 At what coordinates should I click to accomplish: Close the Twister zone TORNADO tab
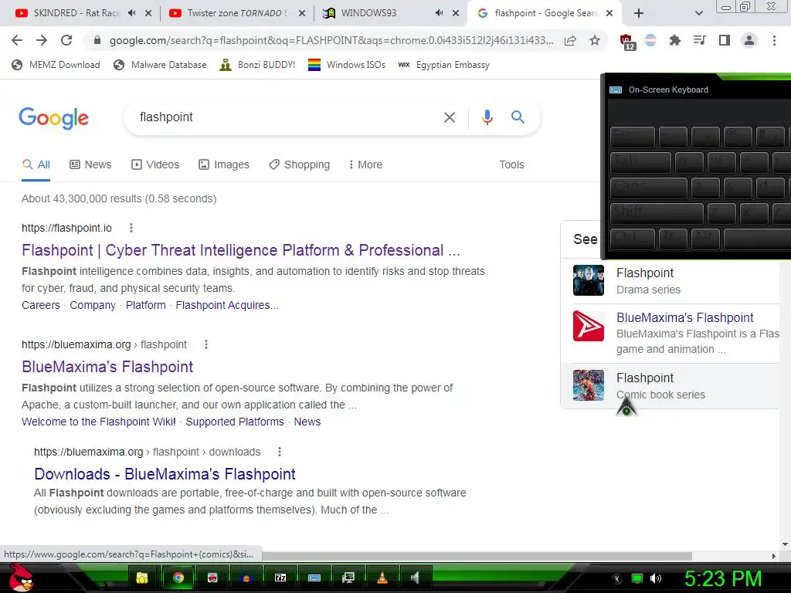click(302, 13)
